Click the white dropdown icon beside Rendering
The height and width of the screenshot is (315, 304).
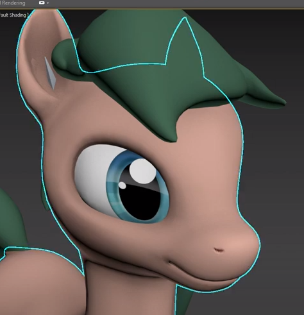(42, 3)
